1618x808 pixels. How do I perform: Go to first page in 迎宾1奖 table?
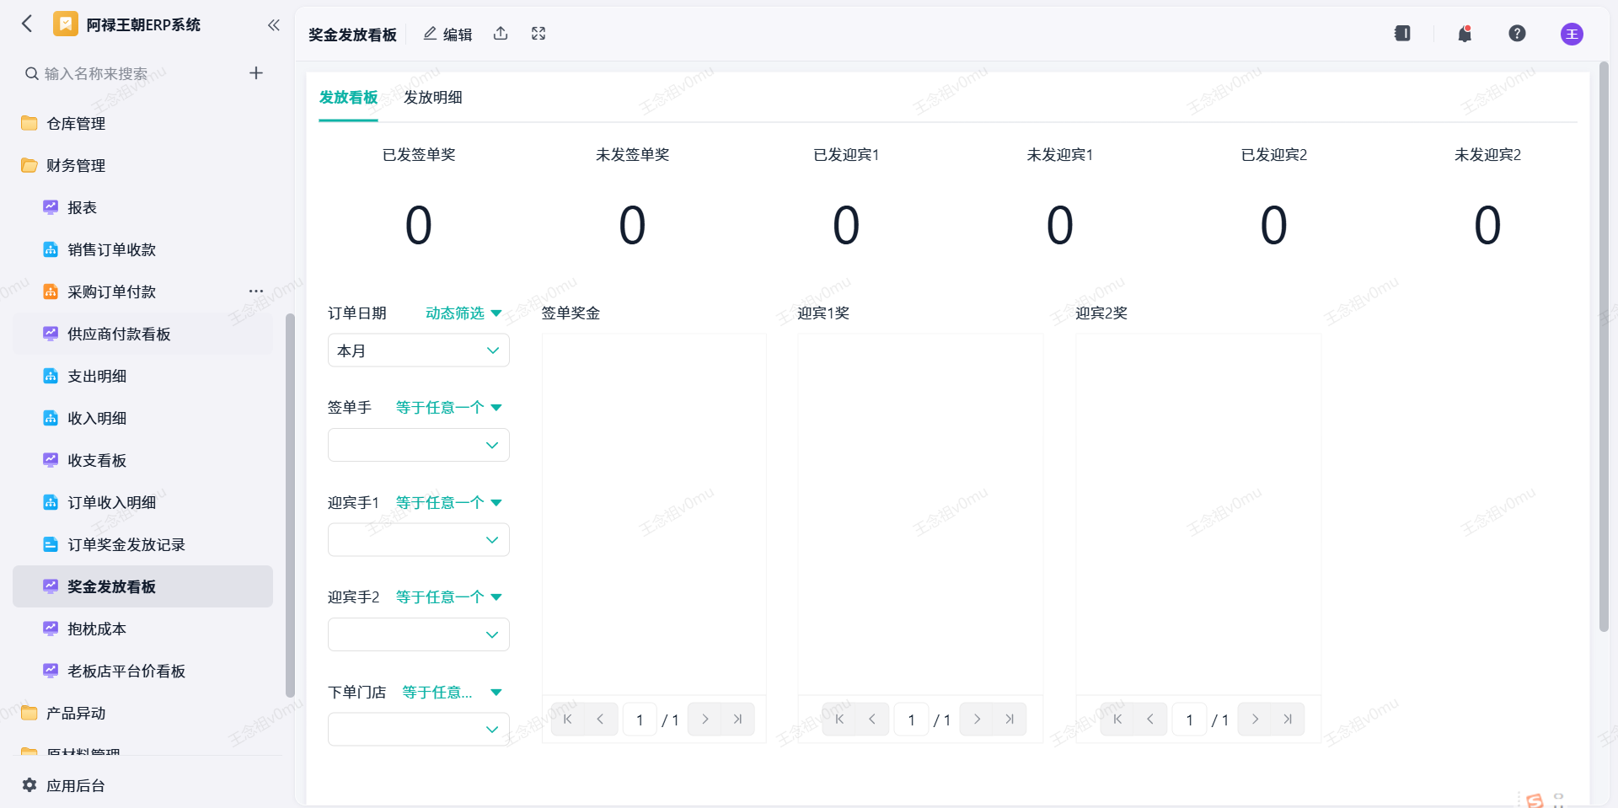tap(839, 720)
